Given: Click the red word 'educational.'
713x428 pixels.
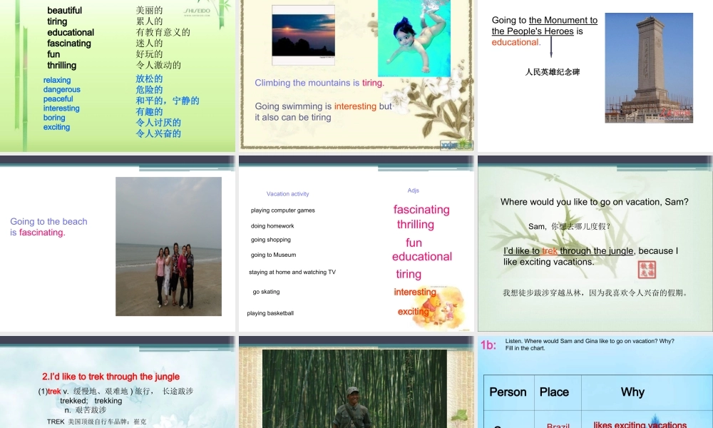Looking at the screenshot, I should pyautogui.click(x=516, y=42).
